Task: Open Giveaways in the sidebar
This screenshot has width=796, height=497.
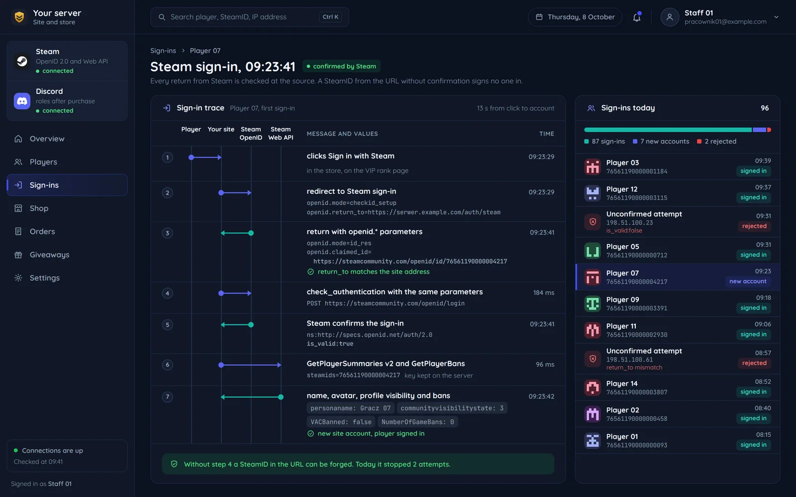Action: click(x=67, y=255)
